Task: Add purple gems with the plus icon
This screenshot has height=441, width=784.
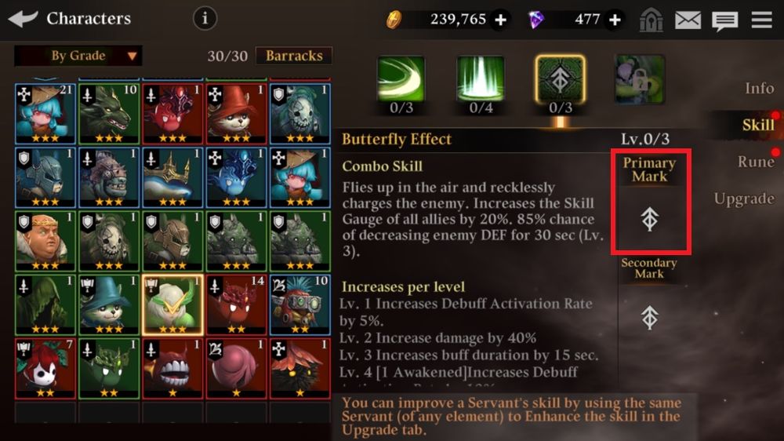Action: 615,20
